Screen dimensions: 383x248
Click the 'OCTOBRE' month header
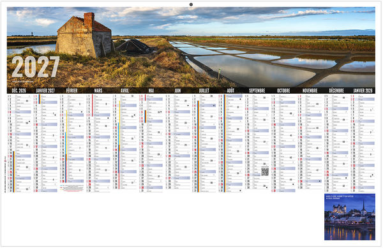tap(283, 91)
